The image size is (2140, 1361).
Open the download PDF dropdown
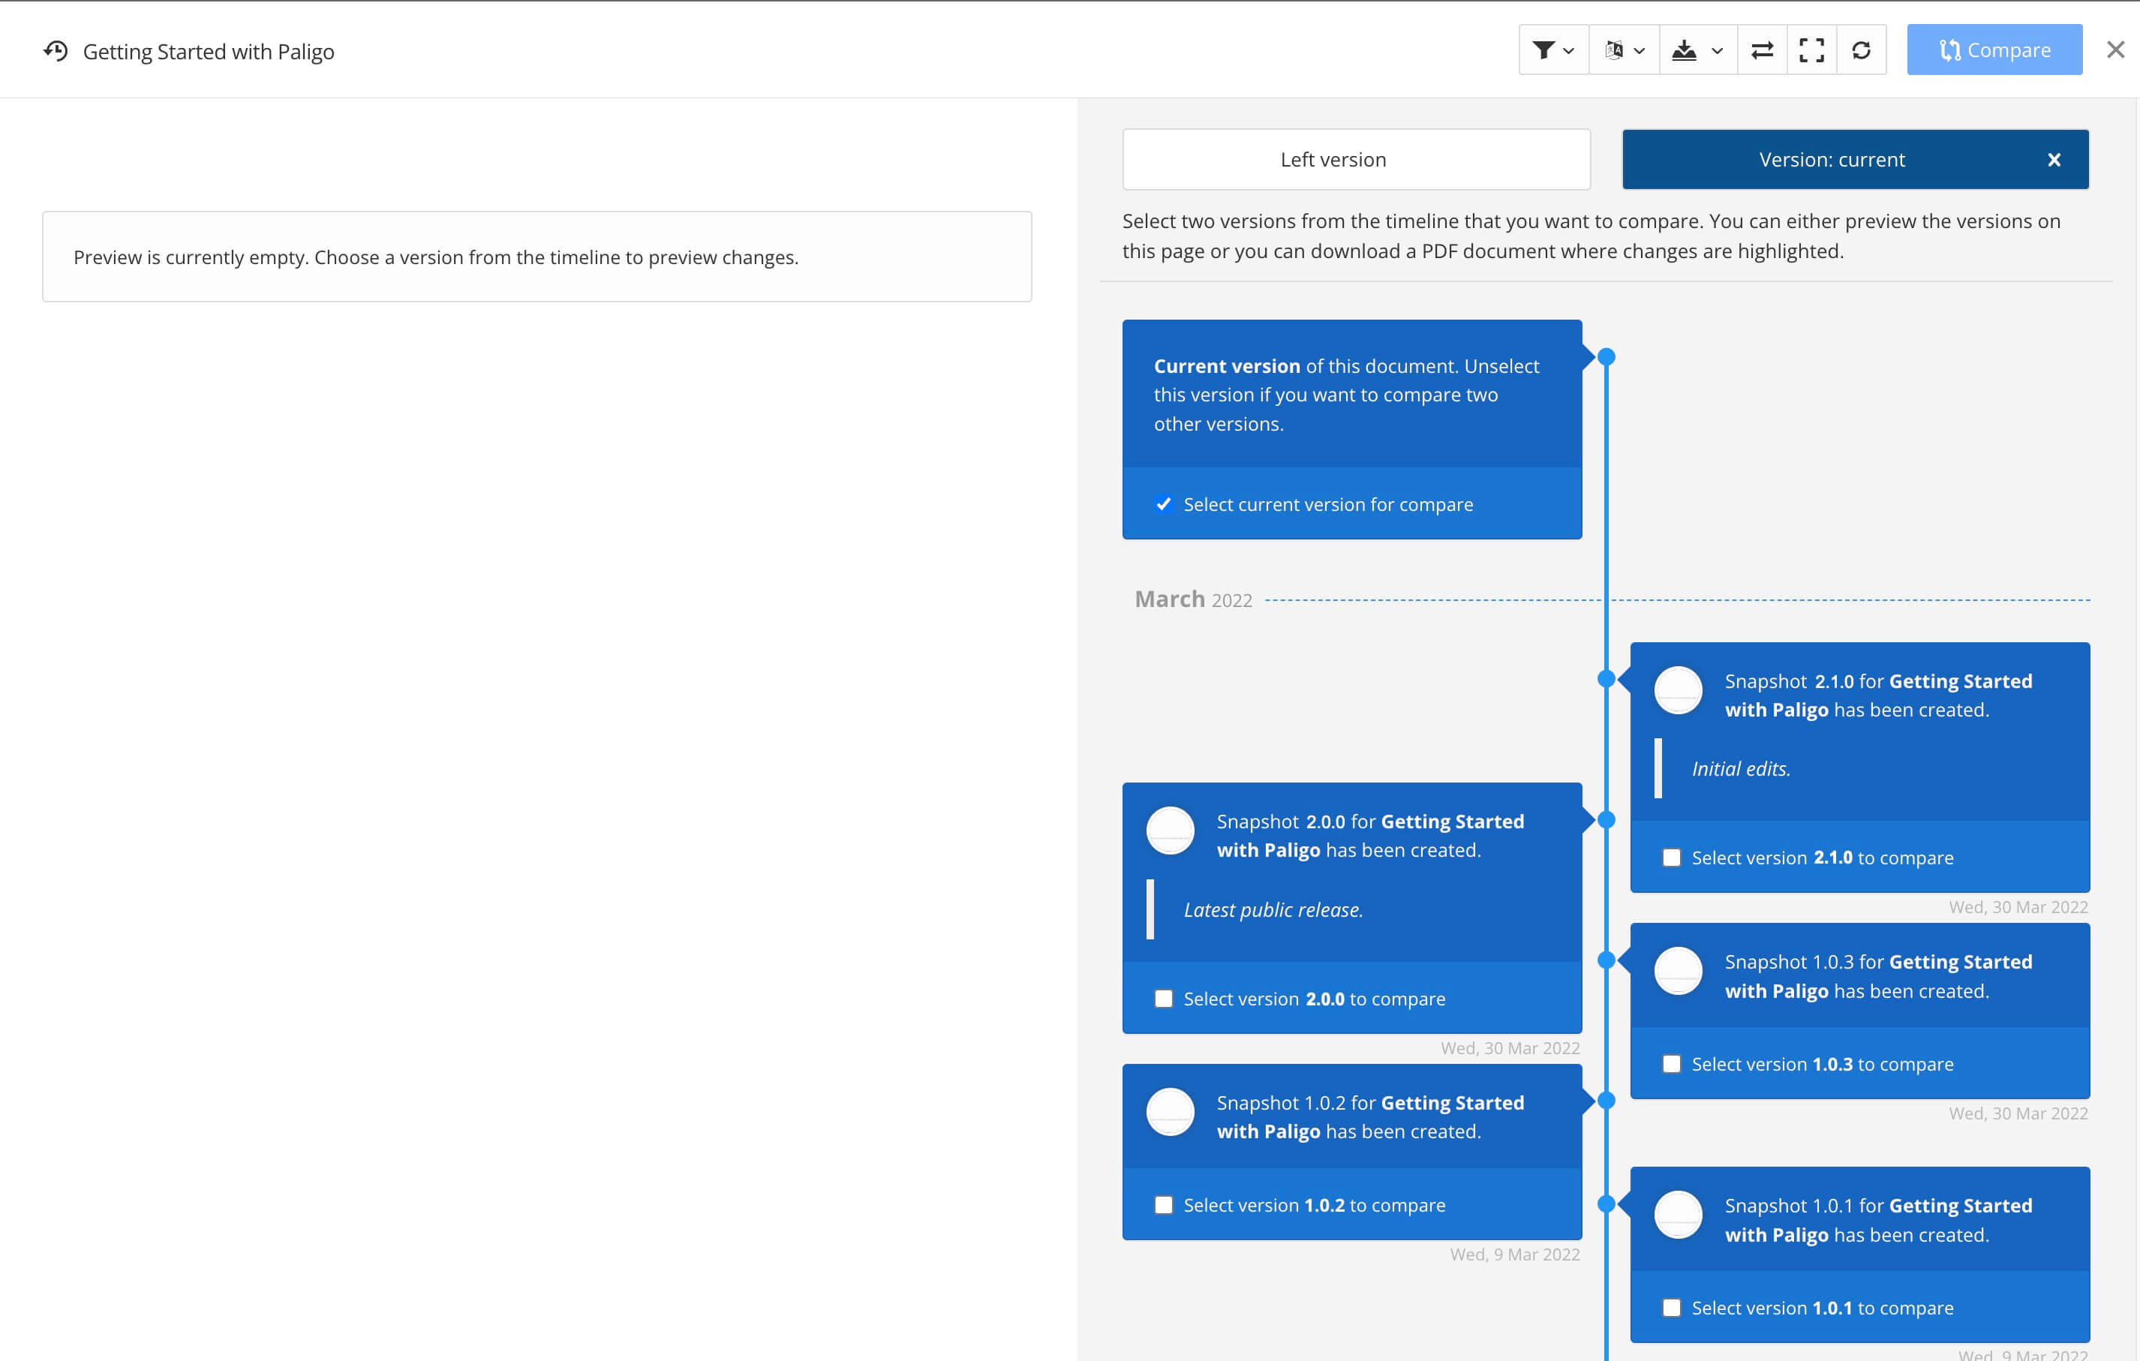coord(1697,50)
